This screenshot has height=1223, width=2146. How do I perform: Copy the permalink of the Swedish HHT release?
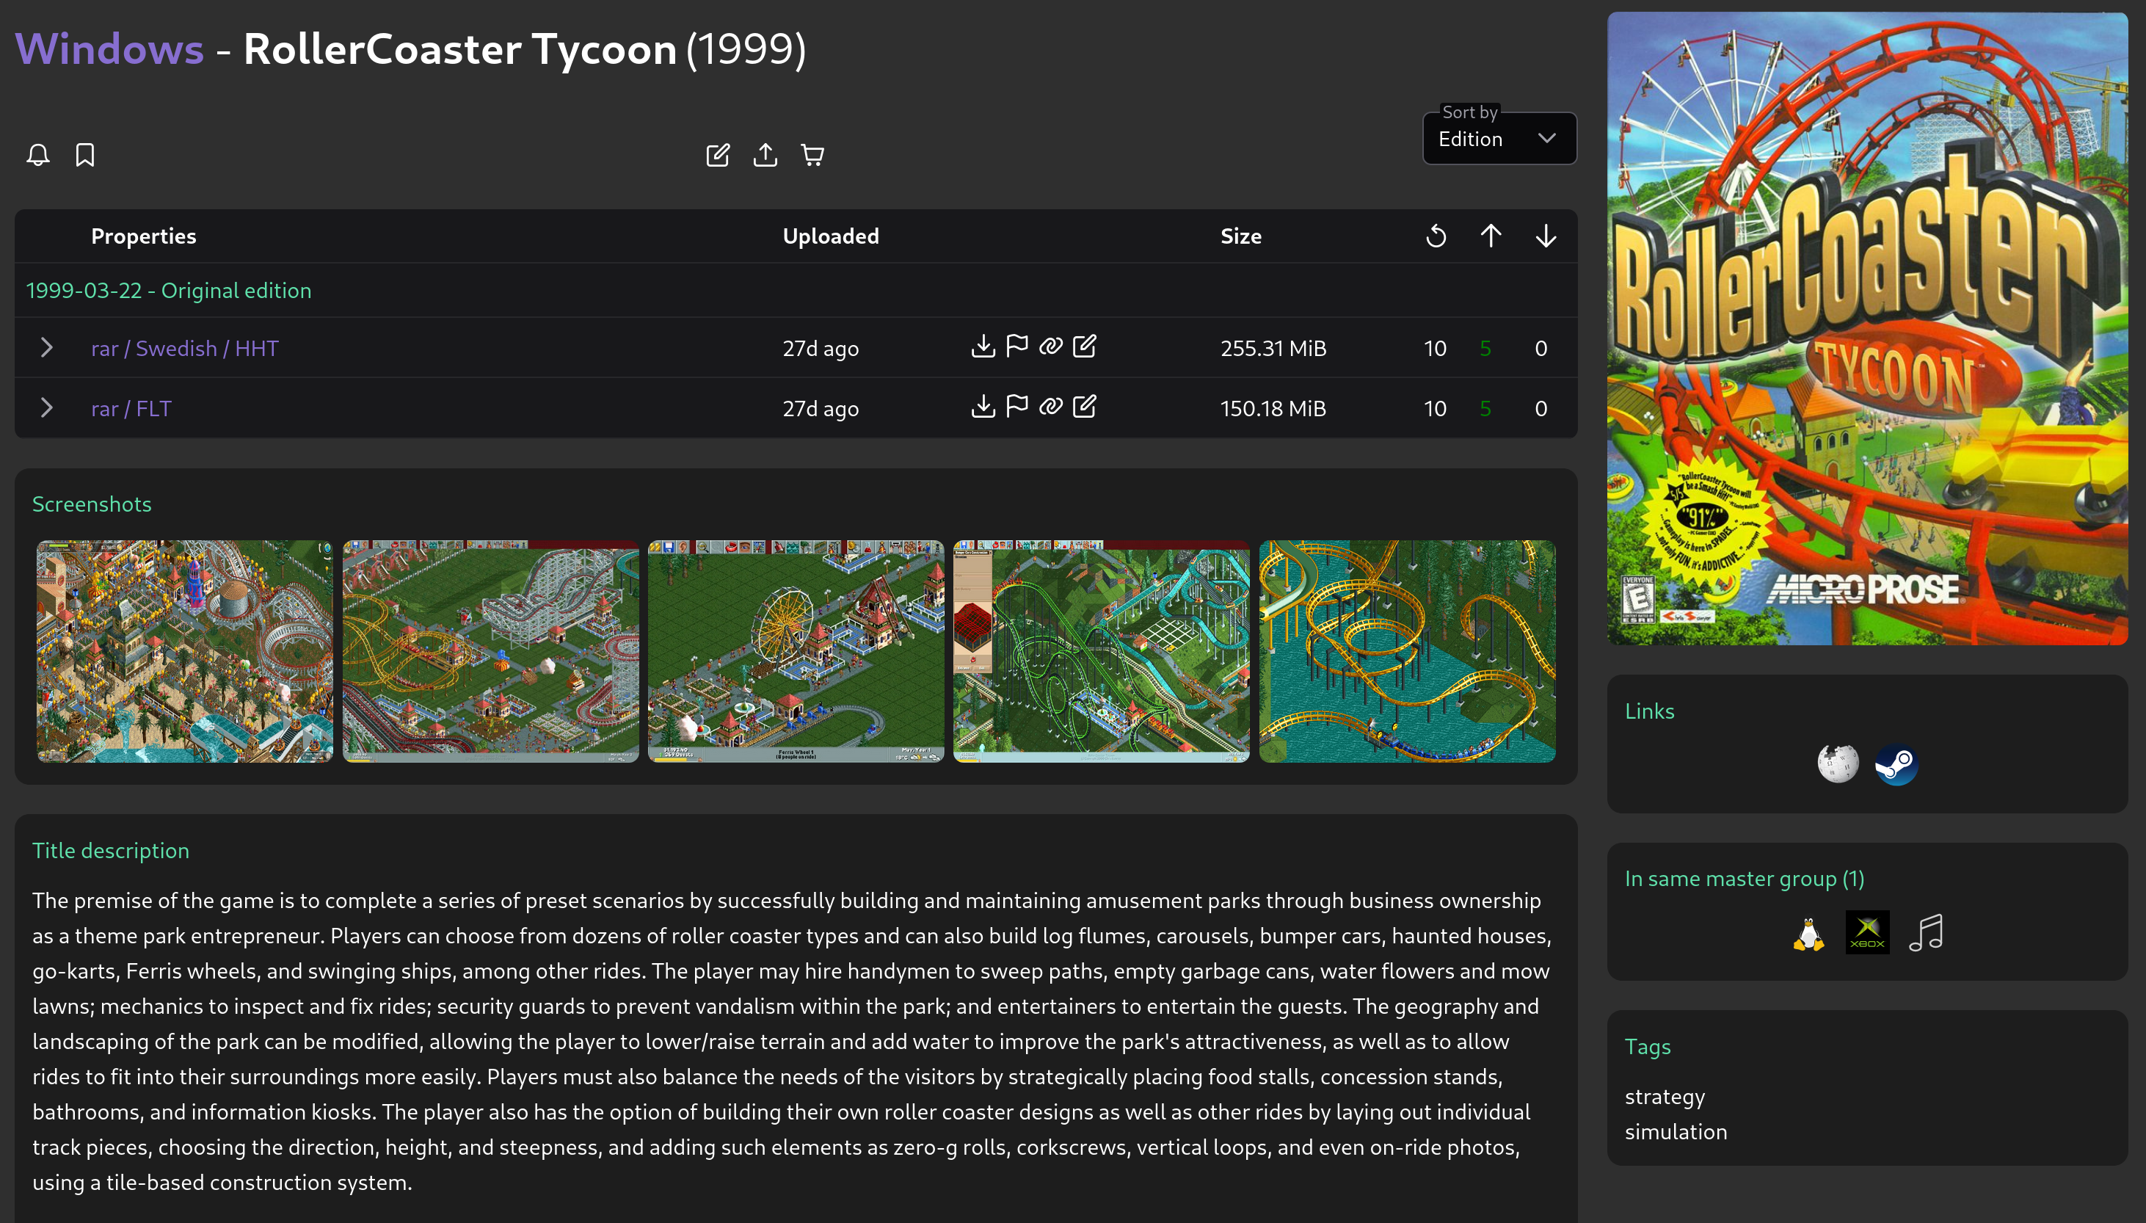[1050, 346]
